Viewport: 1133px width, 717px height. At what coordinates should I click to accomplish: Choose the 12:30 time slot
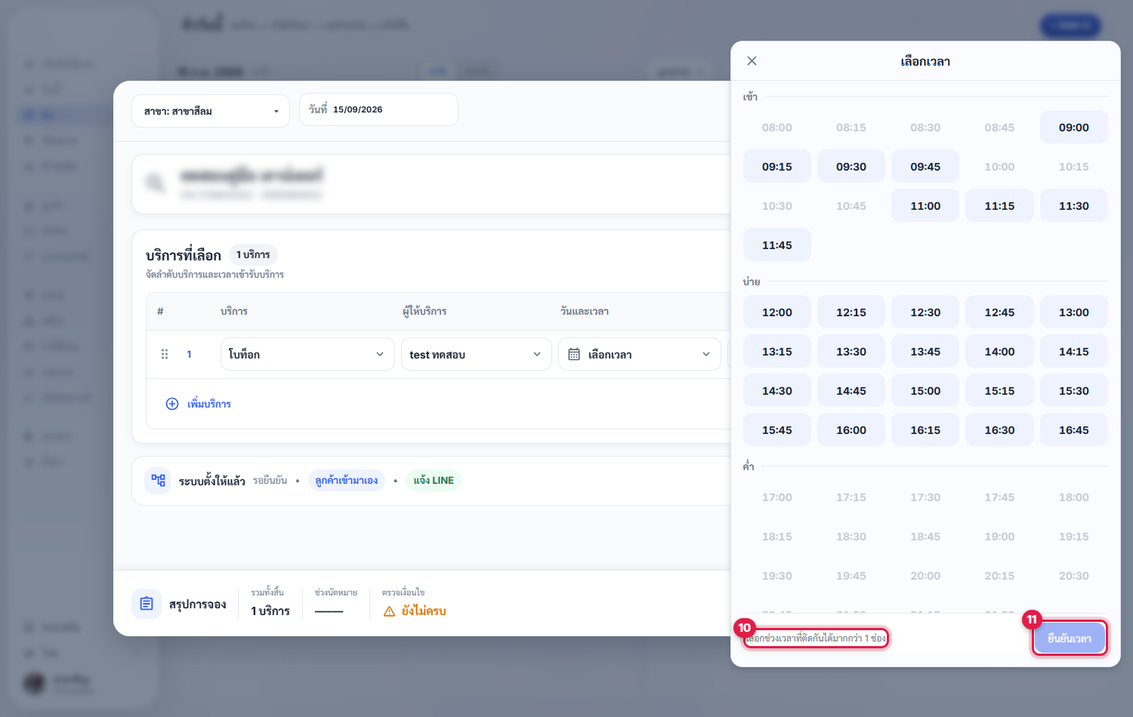(925, 312)
